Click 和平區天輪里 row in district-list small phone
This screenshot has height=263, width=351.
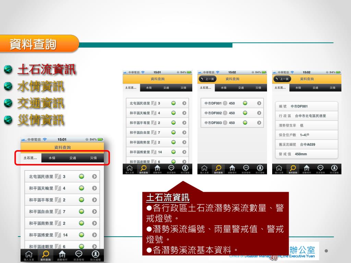[x=157, y=113]
